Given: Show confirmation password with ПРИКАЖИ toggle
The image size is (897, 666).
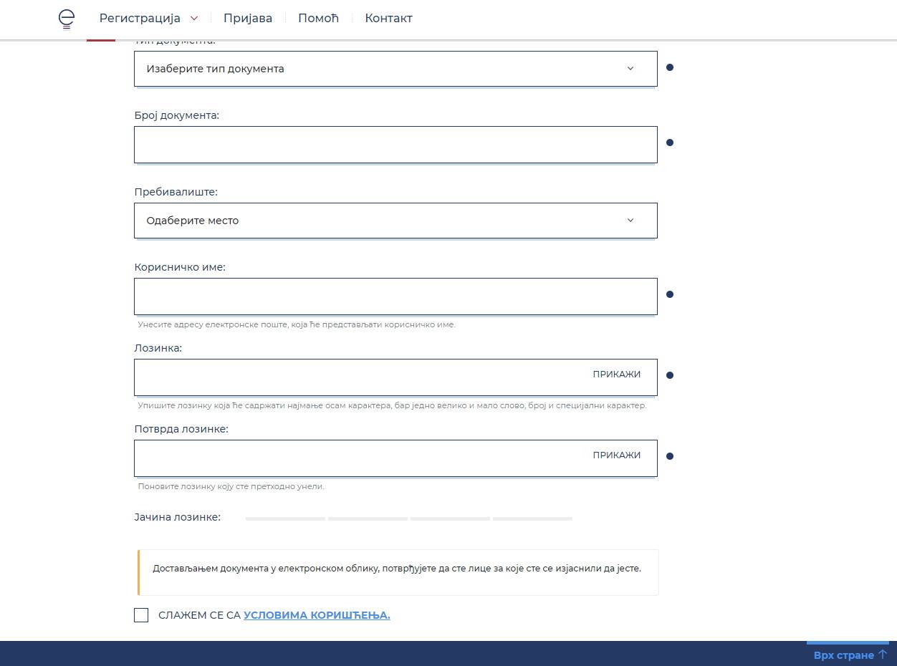Looking at the screenshot, I should coord(616,455).
